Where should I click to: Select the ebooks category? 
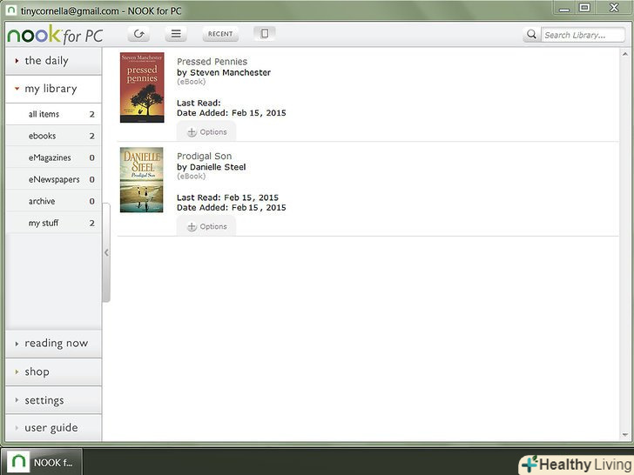point(54,136)
